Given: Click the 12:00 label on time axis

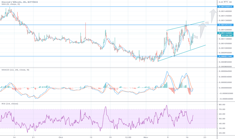Looking at the screenshot, I should click(128, 137).
